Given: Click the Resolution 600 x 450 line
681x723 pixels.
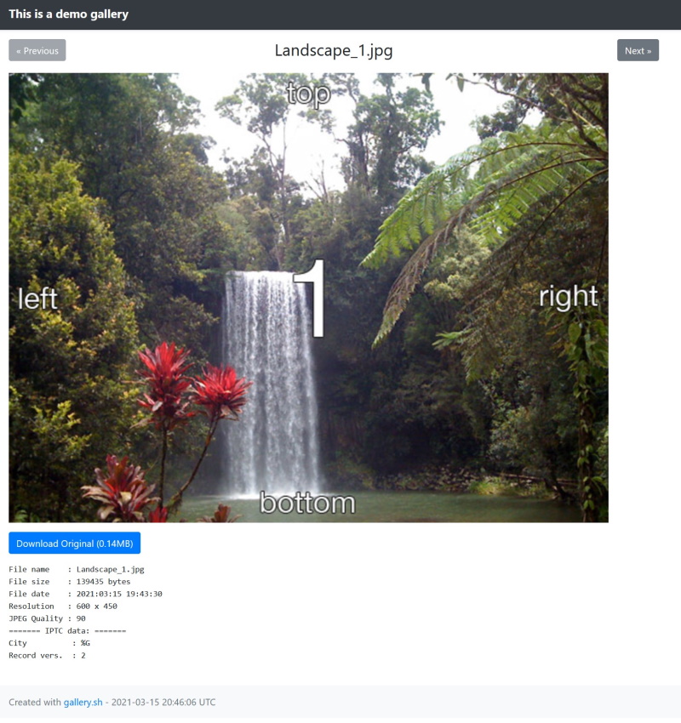Looking at the screenshot, I should click(x=63, y=606).
